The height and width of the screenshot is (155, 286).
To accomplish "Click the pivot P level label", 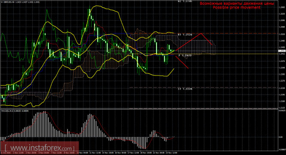I will 185,55.
